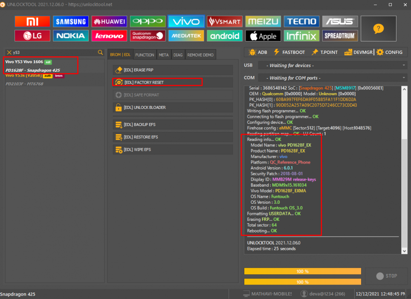Open ADB tools
Viewport: 411px width, 299px height.
pos(258,52)
